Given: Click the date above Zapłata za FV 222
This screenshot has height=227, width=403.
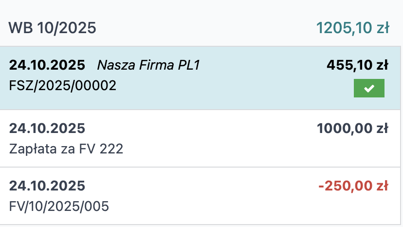Looking at the screenshot, I should pos(47,128).
